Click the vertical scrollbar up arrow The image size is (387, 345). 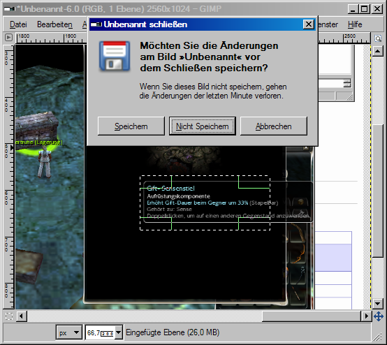coord(377,51)
